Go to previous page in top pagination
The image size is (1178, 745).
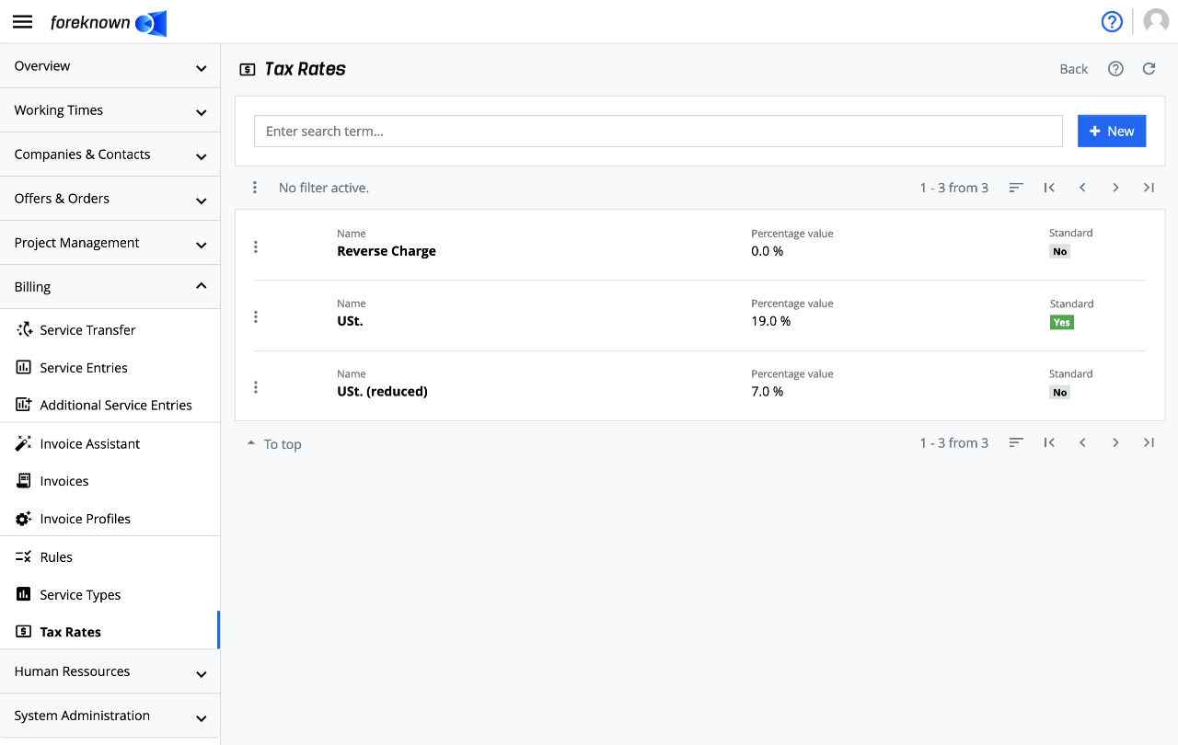tap(1082, 188)
